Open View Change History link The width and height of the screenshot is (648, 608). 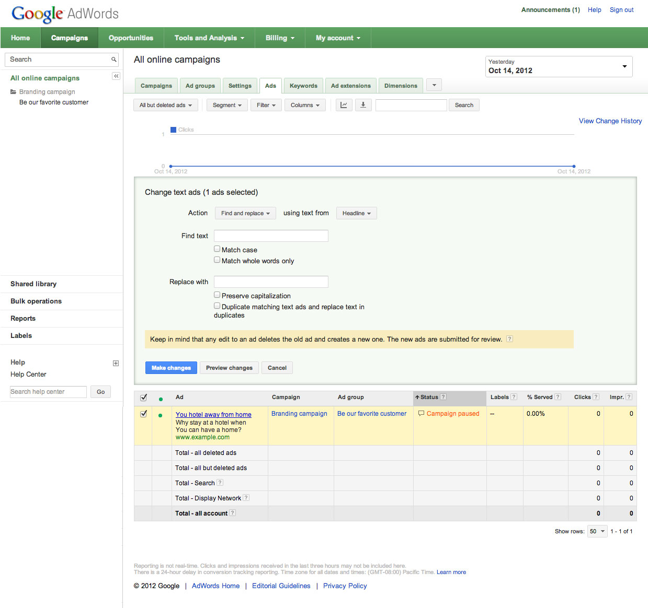point(610,121)
